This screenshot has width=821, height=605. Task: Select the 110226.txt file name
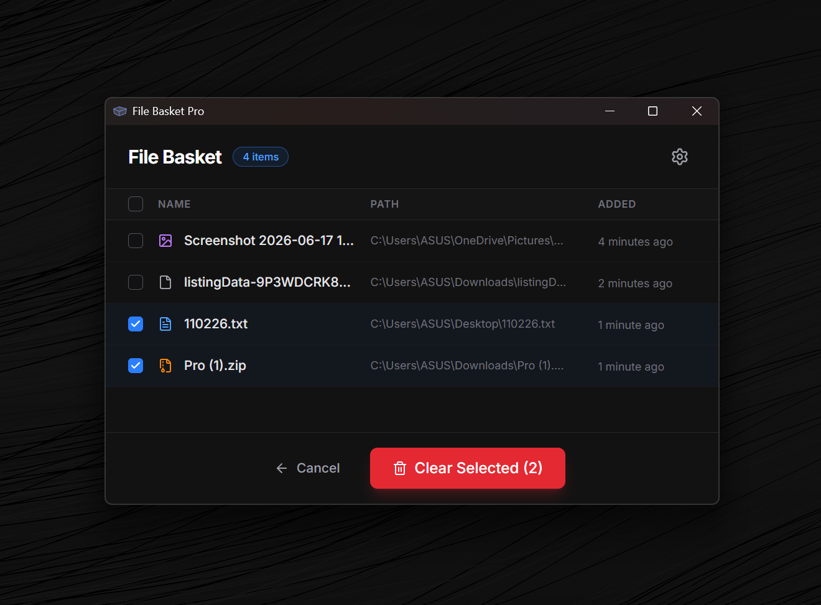(x=216, y=324)
